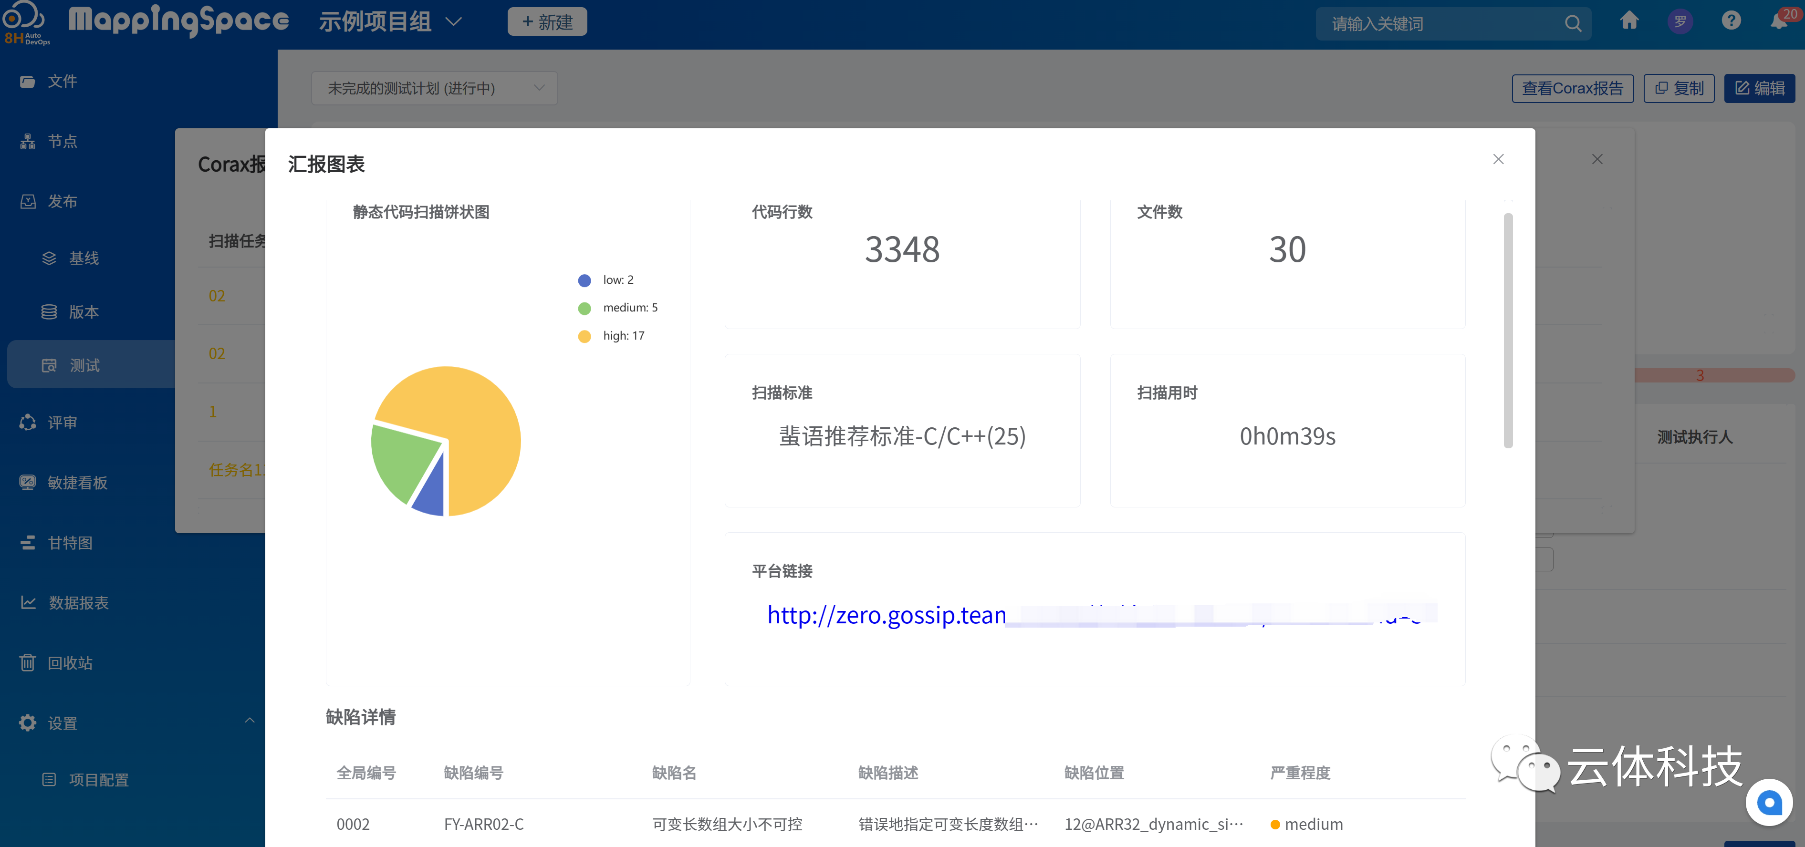Click the dialog vertical scrollbar
Image resolution: width=1805 pixels, height=847 pixels.
coord(1508,331)
